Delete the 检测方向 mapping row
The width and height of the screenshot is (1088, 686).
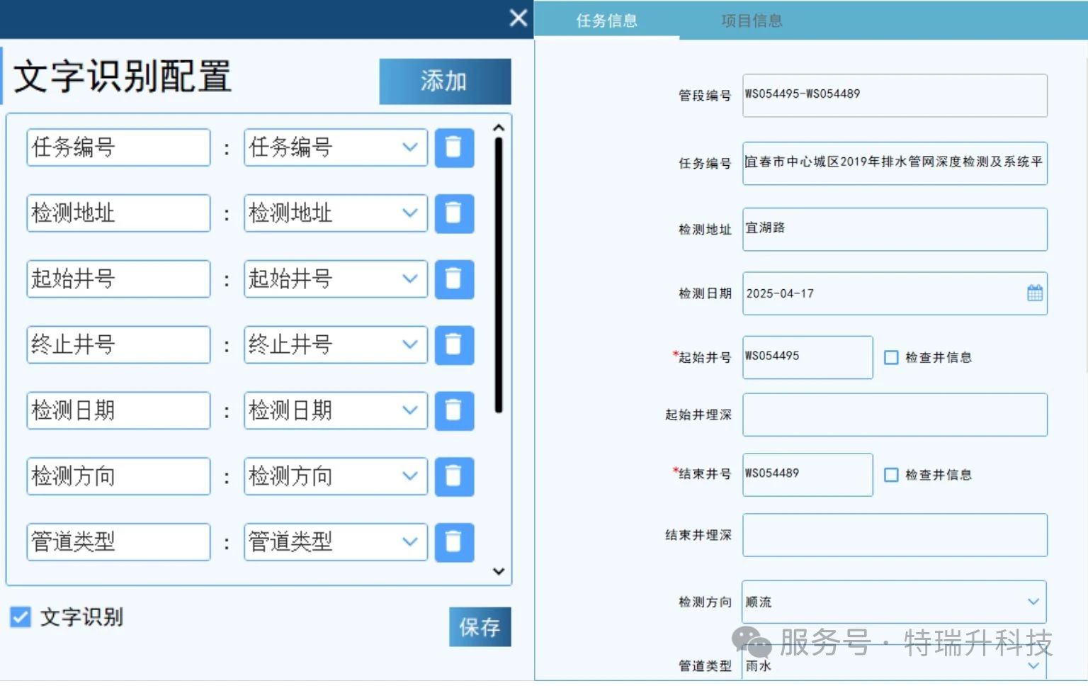click(x=454, y=476)
